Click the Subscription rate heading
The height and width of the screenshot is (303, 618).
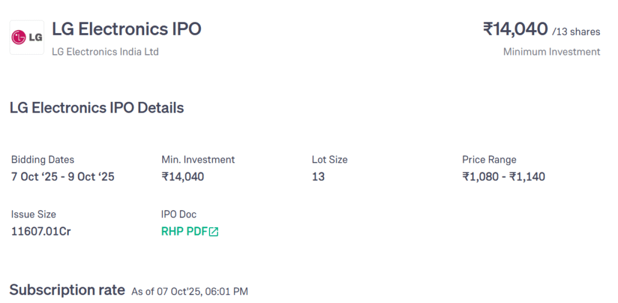pyautogui.click(x=67, y=289)
